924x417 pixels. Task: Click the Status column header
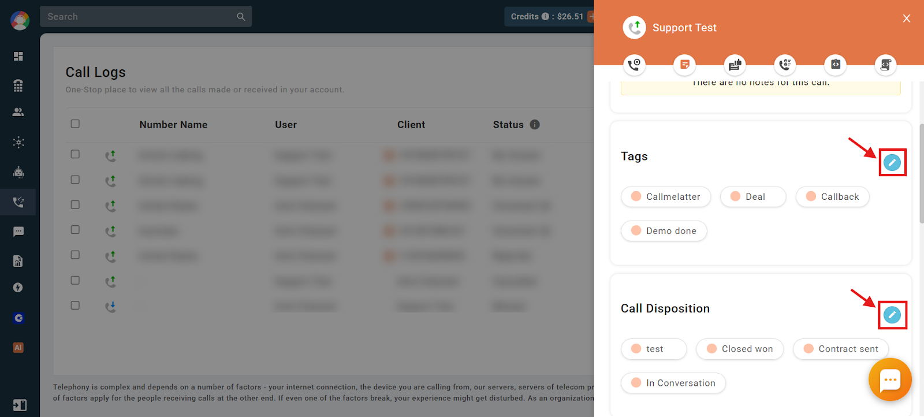click(508, 124)
